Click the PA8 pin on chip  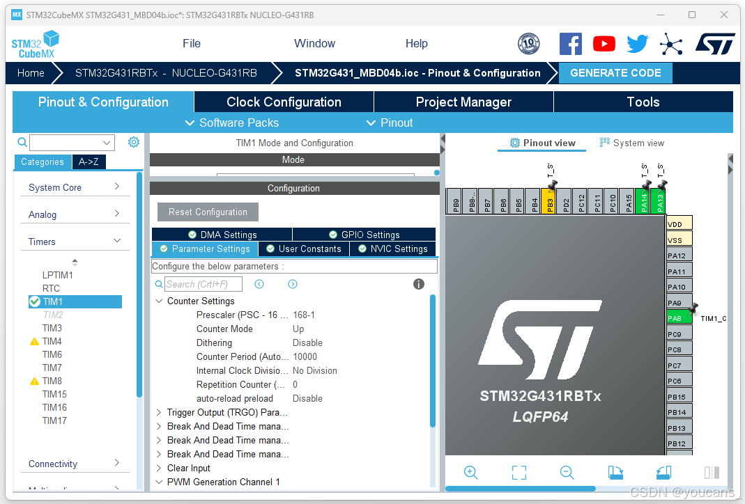(679, 318)
